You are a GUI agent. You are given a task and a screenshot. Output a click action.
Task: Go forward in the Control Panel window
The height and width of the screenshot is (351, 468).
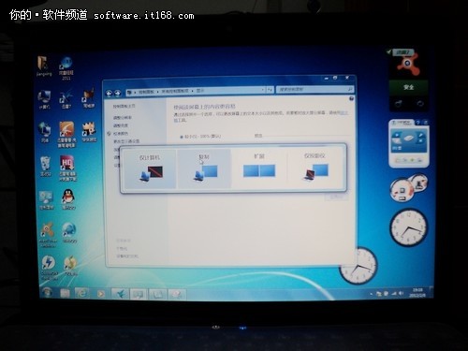118,93
